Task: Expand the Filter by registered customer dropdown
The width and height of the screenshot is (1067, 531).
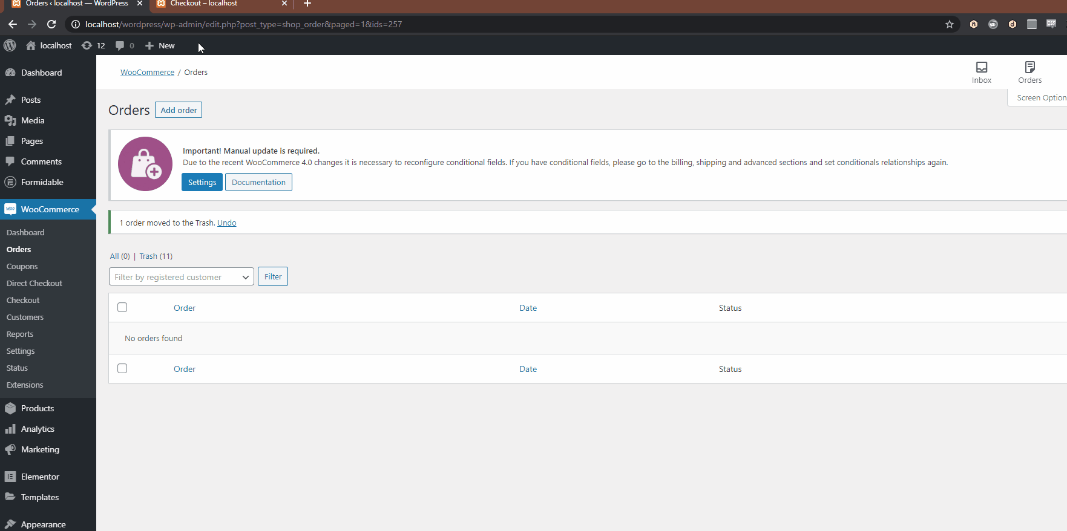Action: 181,277
